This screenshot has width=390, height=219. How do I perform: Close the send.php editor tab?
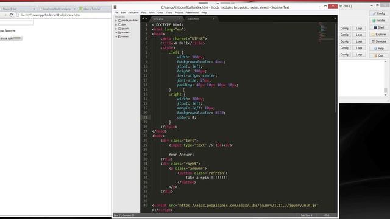[179, 19]
